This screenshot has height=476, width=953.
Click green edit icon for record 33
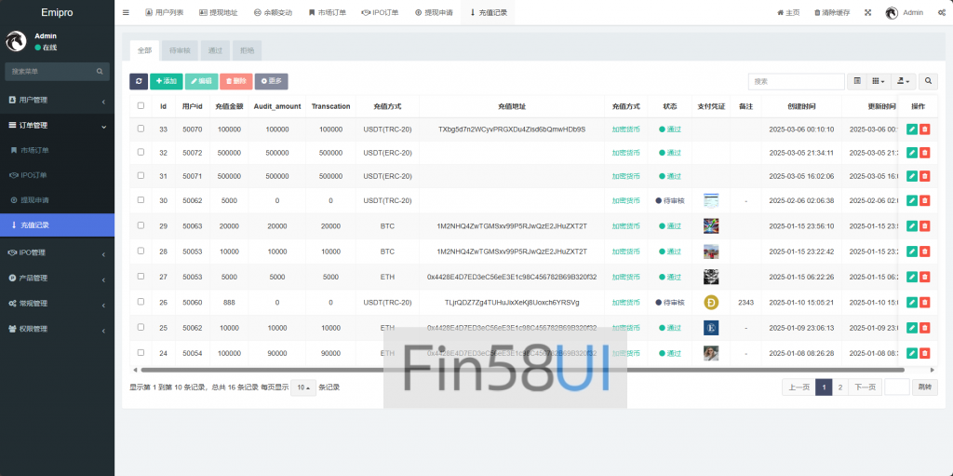(912, 129)
